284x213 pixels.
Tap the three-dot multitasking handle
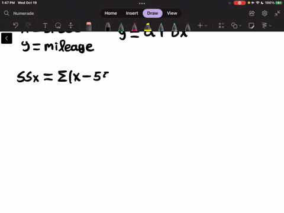coord(142,4)
